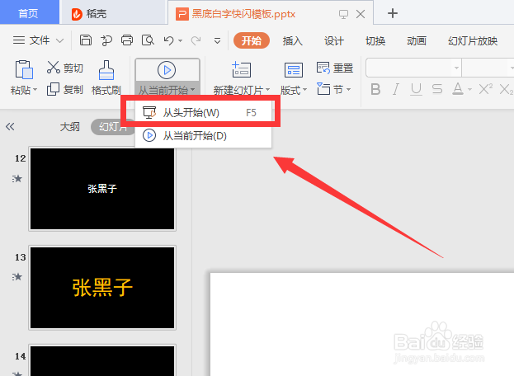Click the 重置 reset button
This screenshot has height=376, width=514.
click(x=335, y=68)
